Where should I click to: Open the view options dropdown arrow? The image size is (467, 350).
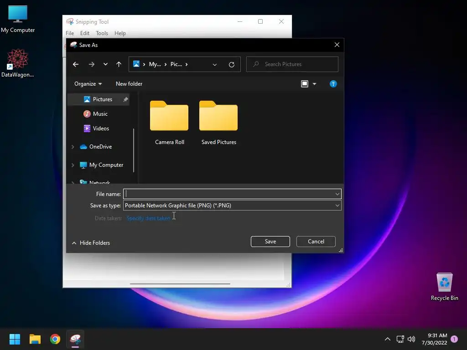tap(314, 84)
